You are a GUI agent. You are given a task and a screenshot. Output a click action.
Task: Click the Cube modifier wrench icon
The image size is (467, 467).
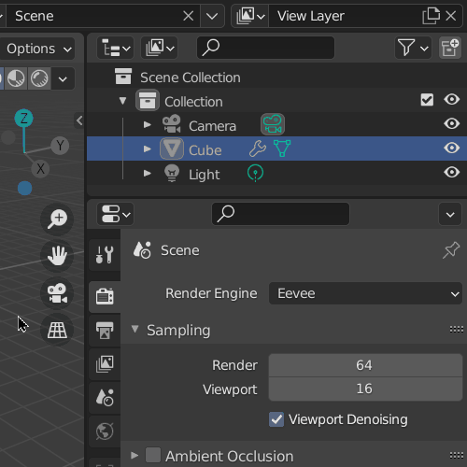(258, 149)
